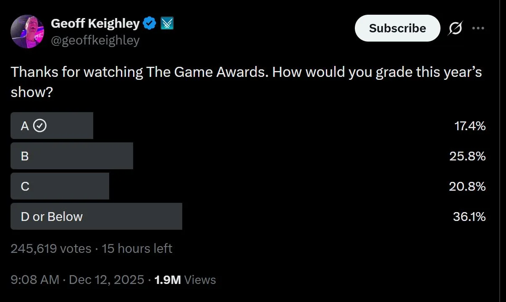Click the checkmark icon inside option A
The height and width of the screenshot is (302, 506).
(x=39, y=125)
